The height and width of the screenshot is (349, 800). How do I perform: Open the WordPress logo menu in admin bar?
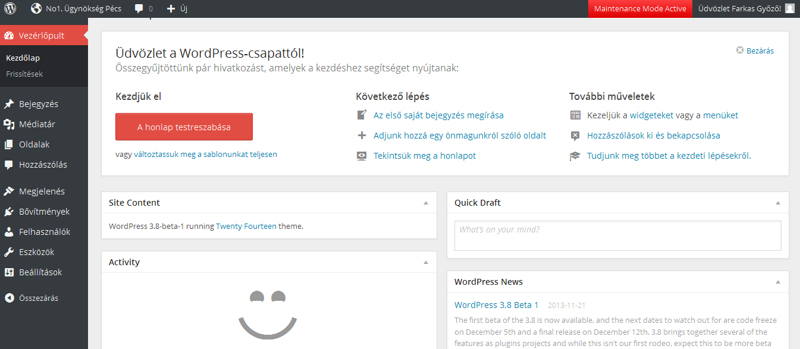(10, 8)
